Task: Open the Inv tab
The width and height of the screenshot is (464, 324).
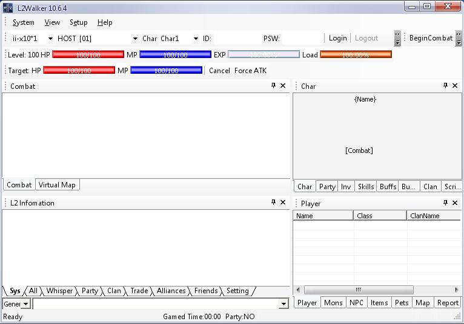Action: pos(346,187)
